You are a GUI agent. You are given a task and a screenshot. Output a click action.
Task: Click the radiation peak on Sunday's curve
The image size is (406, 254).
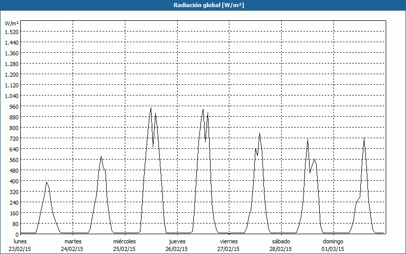coord(364,138)
